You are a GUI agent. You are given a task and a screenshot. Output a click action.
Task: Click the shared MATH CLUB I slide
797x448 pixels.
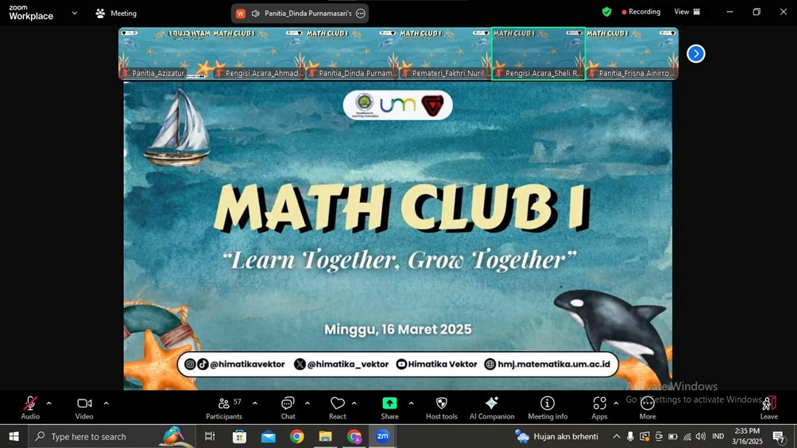coord(398,236)
